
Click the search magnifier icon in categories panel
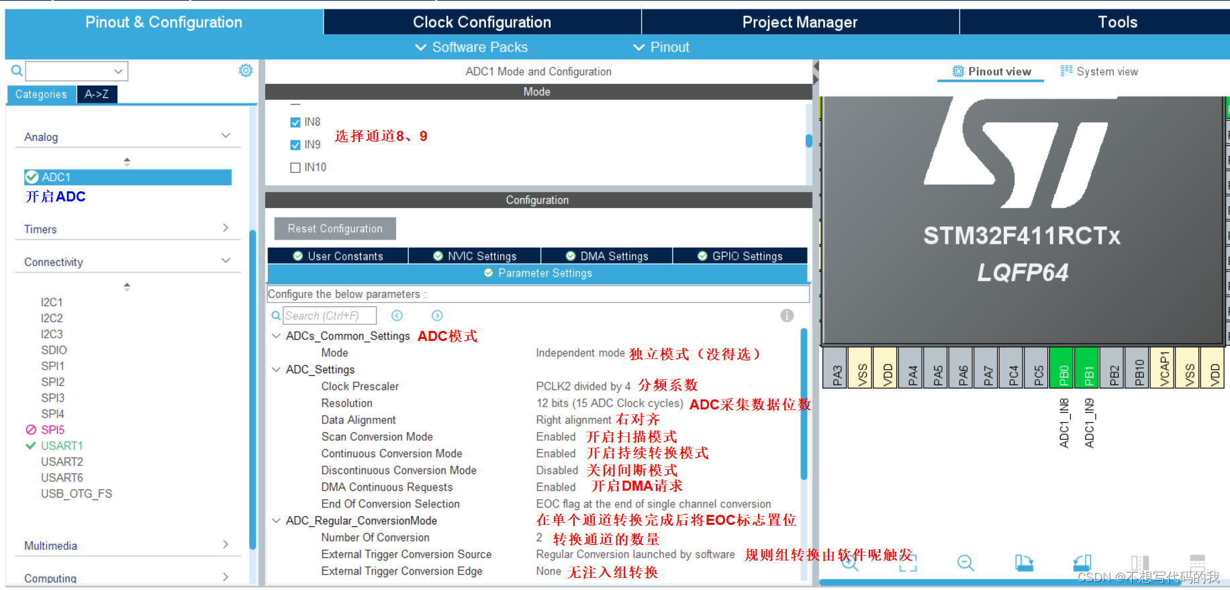click(x=17, y=70)
